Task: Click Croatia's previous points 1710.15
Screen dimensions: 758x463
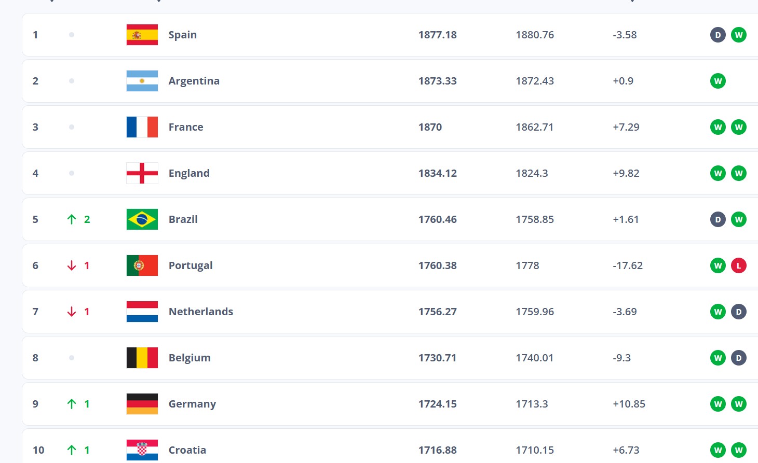Action: [534, 450]
